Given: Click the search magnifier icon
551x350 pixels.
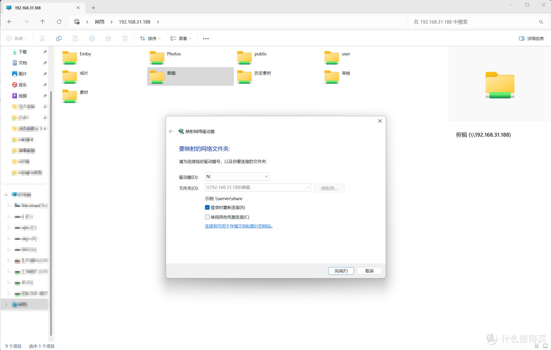Looking at the screenshot, I should click(541, 22).
